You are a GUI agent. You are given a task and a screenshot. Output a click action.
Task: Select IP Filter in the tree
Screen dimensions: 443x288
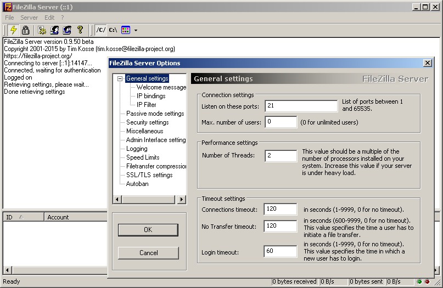point(147,105)
